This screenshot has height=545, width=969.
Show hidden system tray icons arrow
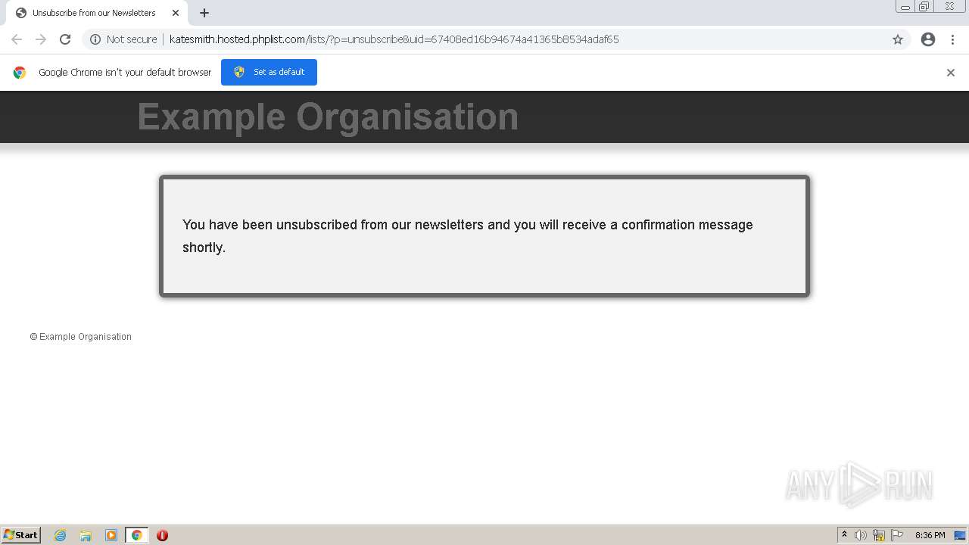pyautogui.click(x=844, y=535)
